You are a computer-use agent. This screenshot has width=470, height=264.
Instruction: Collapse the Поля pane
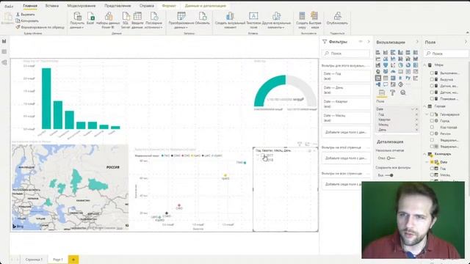coord(466,42)
